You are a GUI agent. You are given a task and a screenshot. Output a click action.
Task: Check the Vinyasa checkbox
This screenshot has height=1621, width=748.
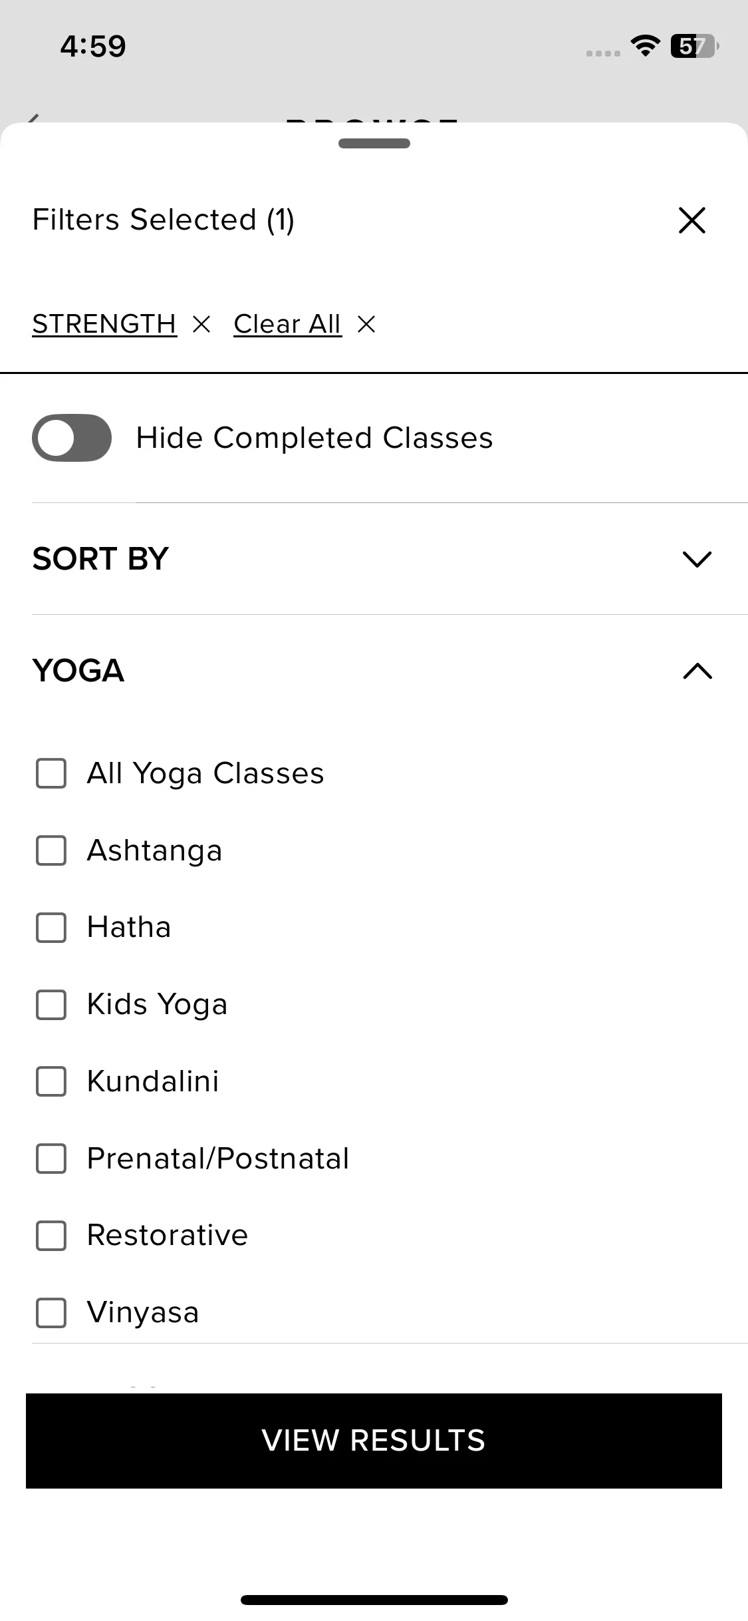click(x=51, y=1313)
